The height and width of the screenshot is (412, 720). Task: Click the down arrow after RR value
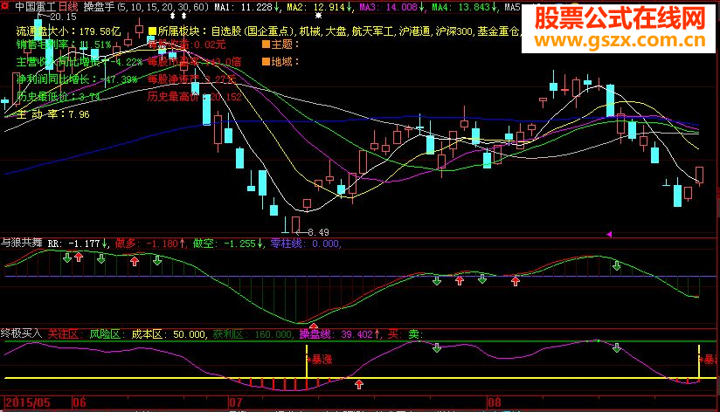[105, 244]
